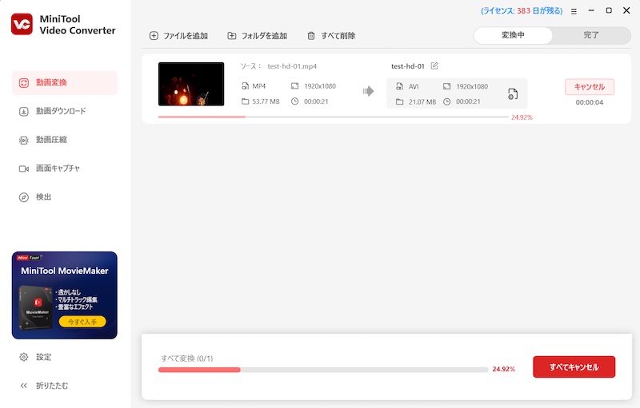Click the すべて変換 overall progress bar
The image size is (640, 408).
click(323, 370)
